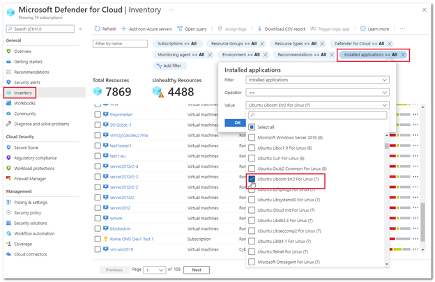The width and height of the screenshot is (435, 282).
Task: Open Recommendations in sidebar
Action: tap(31, 72)
